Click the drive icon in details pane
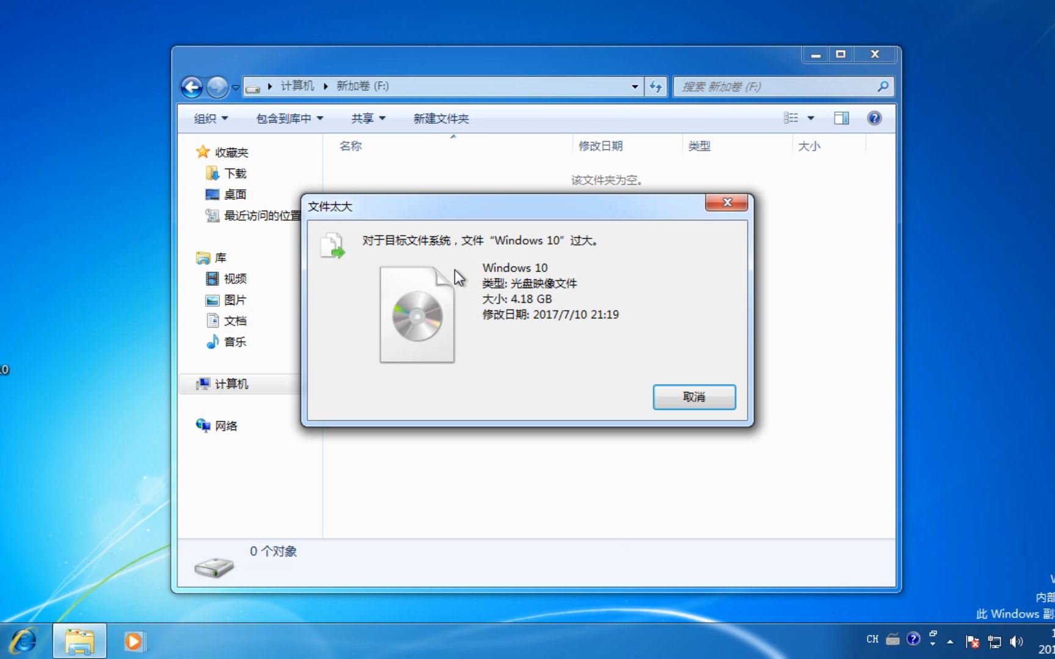Viewport: 1055px width, 659px height. pos(214,567)
